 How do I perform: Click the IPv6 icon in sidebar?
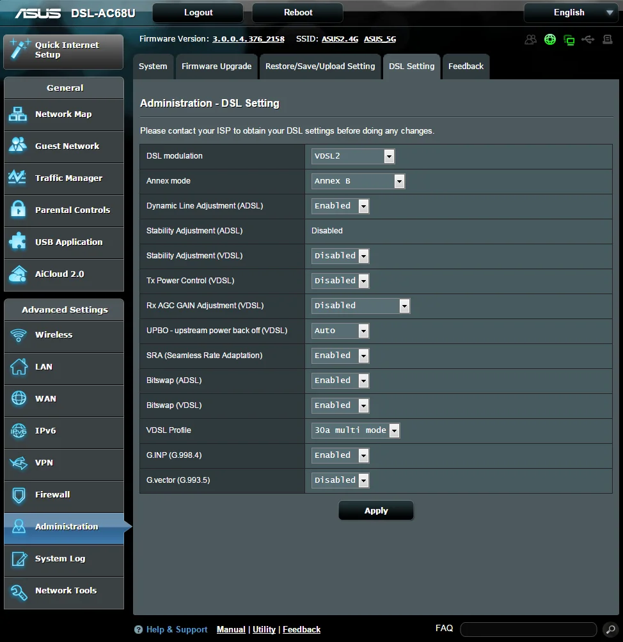[19, 431]
